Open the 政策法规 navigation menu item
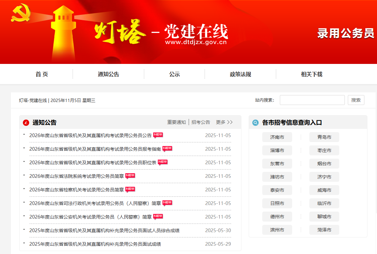Viewport: 377px width, 254px height. 240,75
